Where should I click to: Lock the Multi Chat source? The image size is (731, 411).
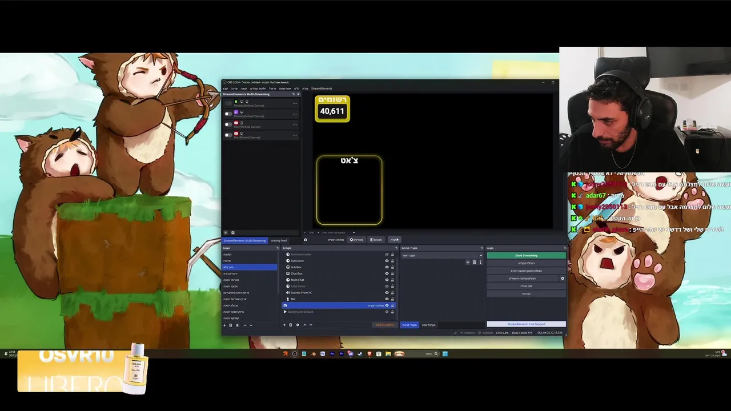coord(392,280)
